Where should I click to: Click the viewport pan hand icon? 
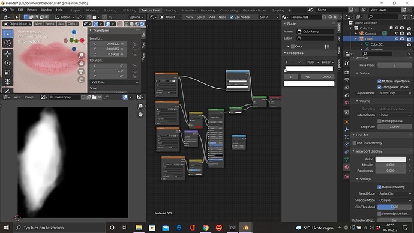(82, 64)
